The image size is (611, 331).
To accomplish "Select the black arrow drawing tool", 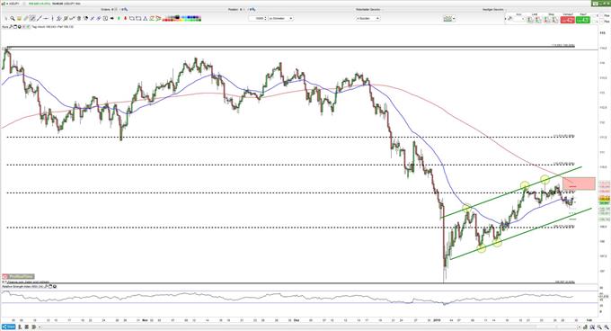I will click(x=111, y=18).
